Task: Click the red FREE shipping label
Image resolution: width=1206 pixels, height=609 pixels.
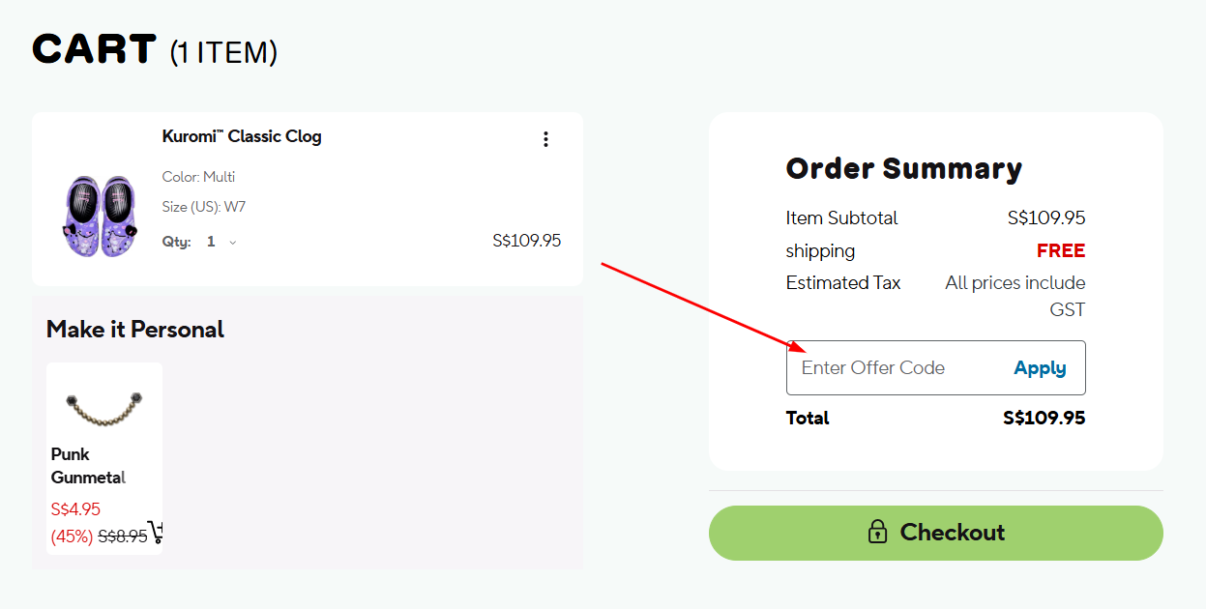Action: point(1060,249)
